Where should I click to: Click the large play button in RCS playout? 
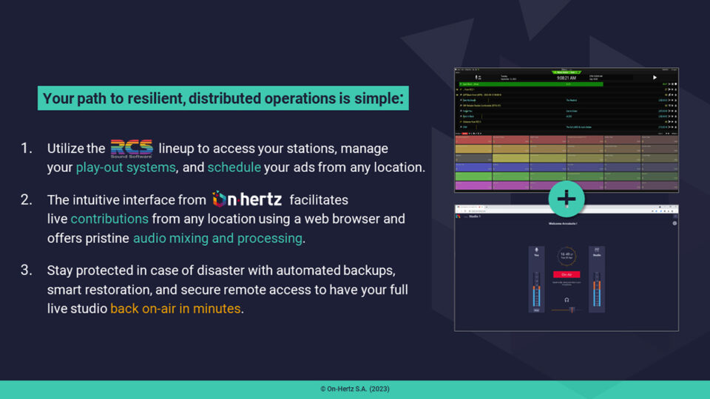pyautogui.click(x=655, y=78)
